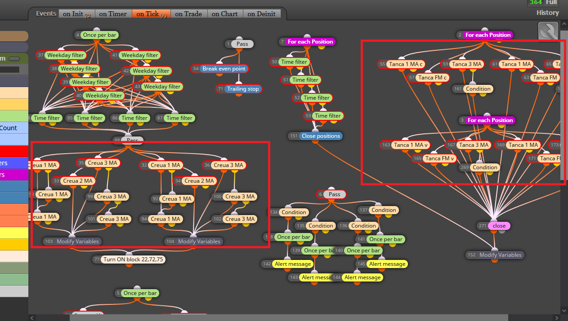Select Weekday filter block 43
Viewport: 568px width, 321px height.
point(157,87)
